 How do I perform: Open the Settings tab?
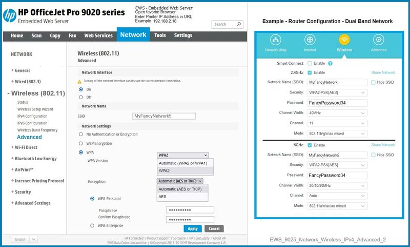tap(183, 35)
